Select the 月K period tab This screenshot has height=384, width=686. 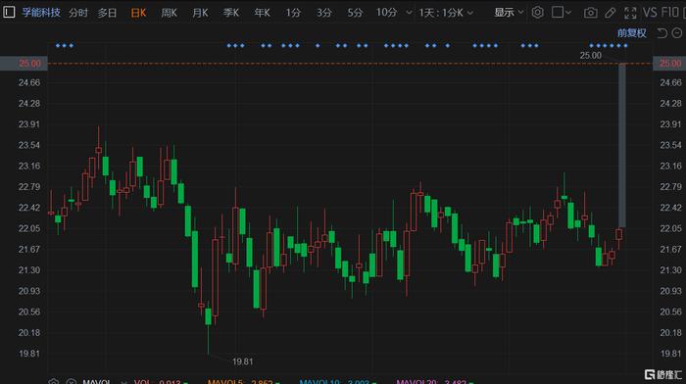pyautogui.click(x=200, y=13)
